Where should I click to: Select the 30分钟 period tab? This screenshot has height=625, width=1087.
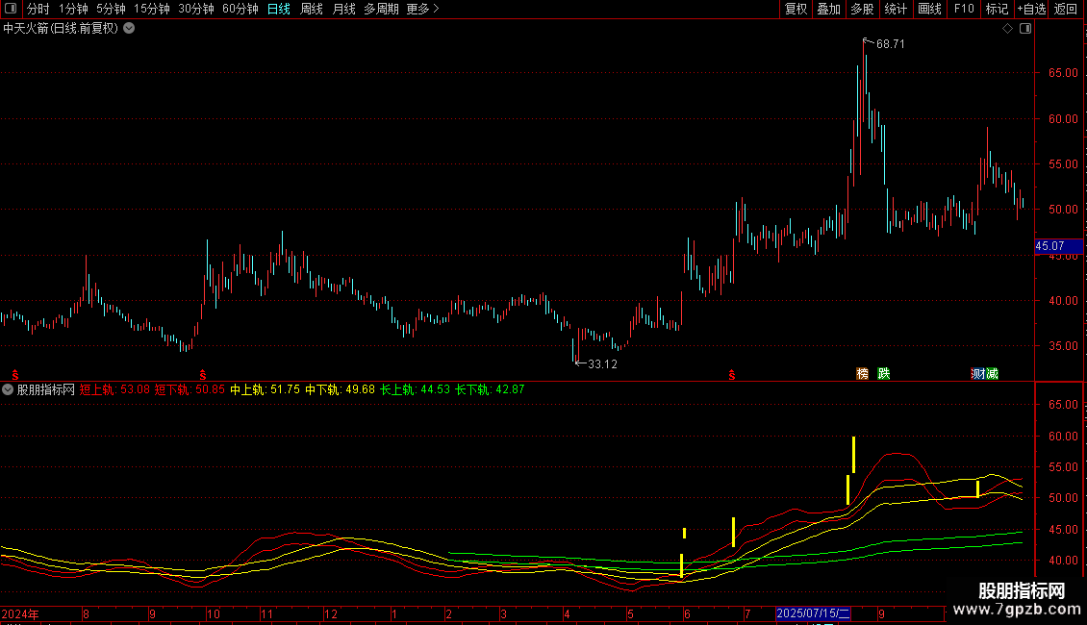pos(196,9)
